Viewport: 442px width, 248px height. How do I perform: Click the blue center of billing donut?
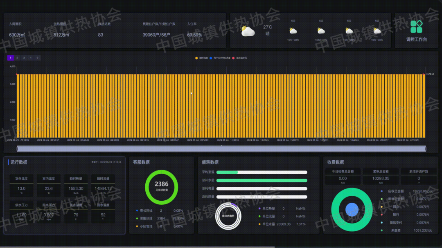point(352,209)
